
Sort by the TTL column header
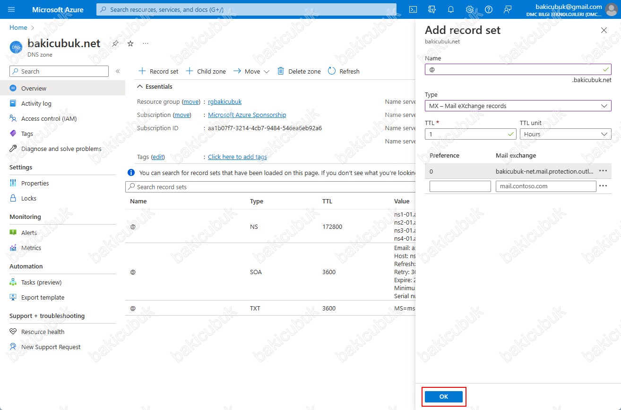(x=327, y=201)
